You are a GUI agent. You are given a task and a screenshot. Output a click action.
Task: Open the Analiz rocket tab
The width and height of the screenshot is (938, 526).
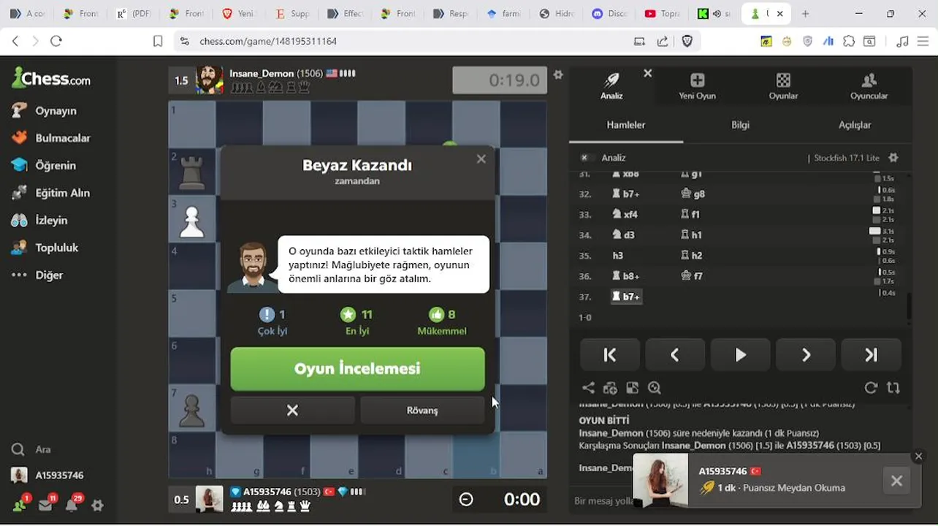point(611,85)
